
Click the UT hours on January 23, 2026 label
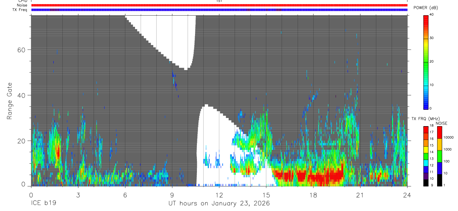coord(219,204)
